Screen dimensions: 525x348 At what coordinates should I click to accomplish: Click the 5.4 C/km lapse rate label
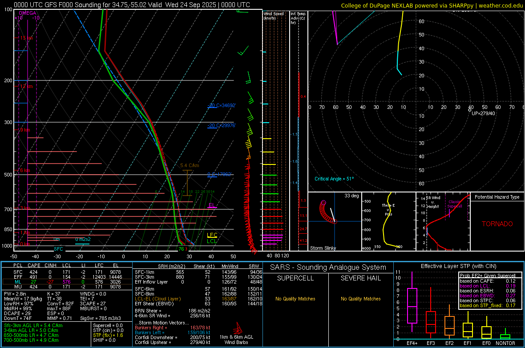point(190,165)
